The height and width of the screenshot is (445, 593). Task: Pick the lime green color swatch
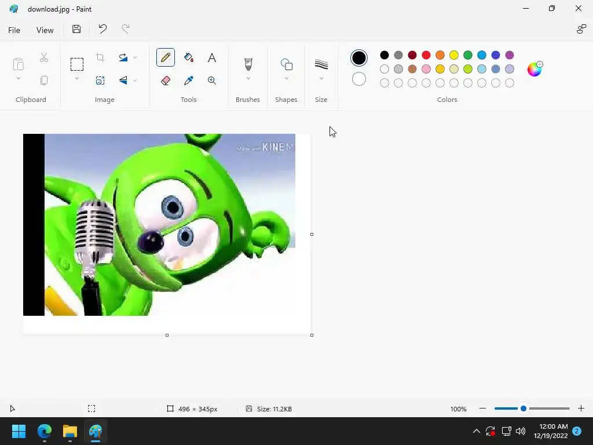point(468,69)
